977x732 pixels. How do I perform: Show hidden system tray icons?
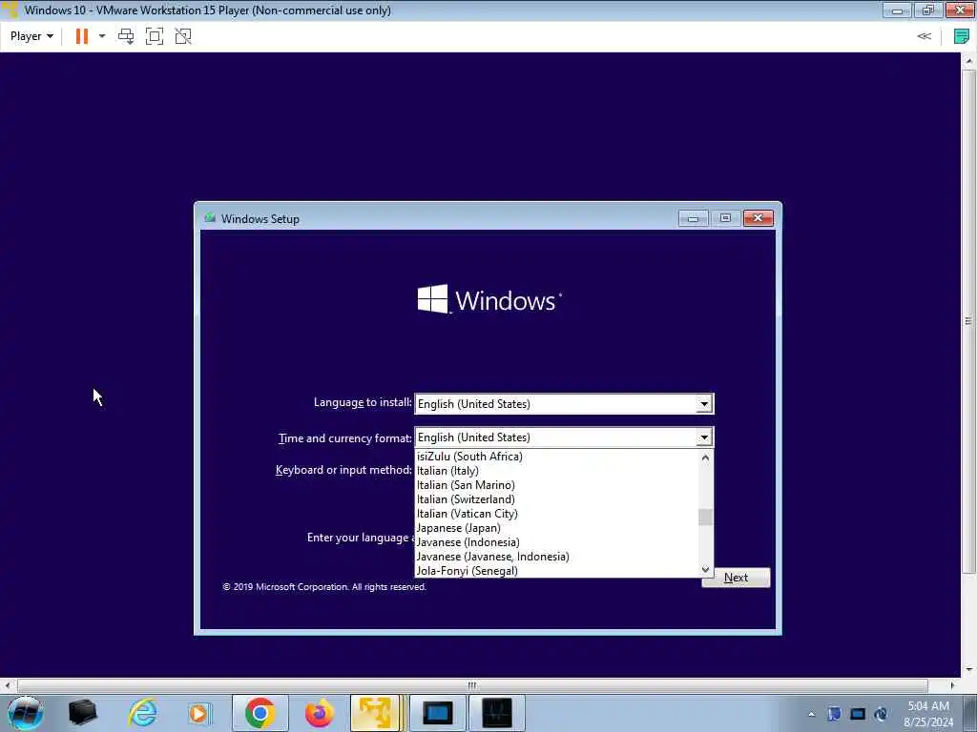point(811,714)
